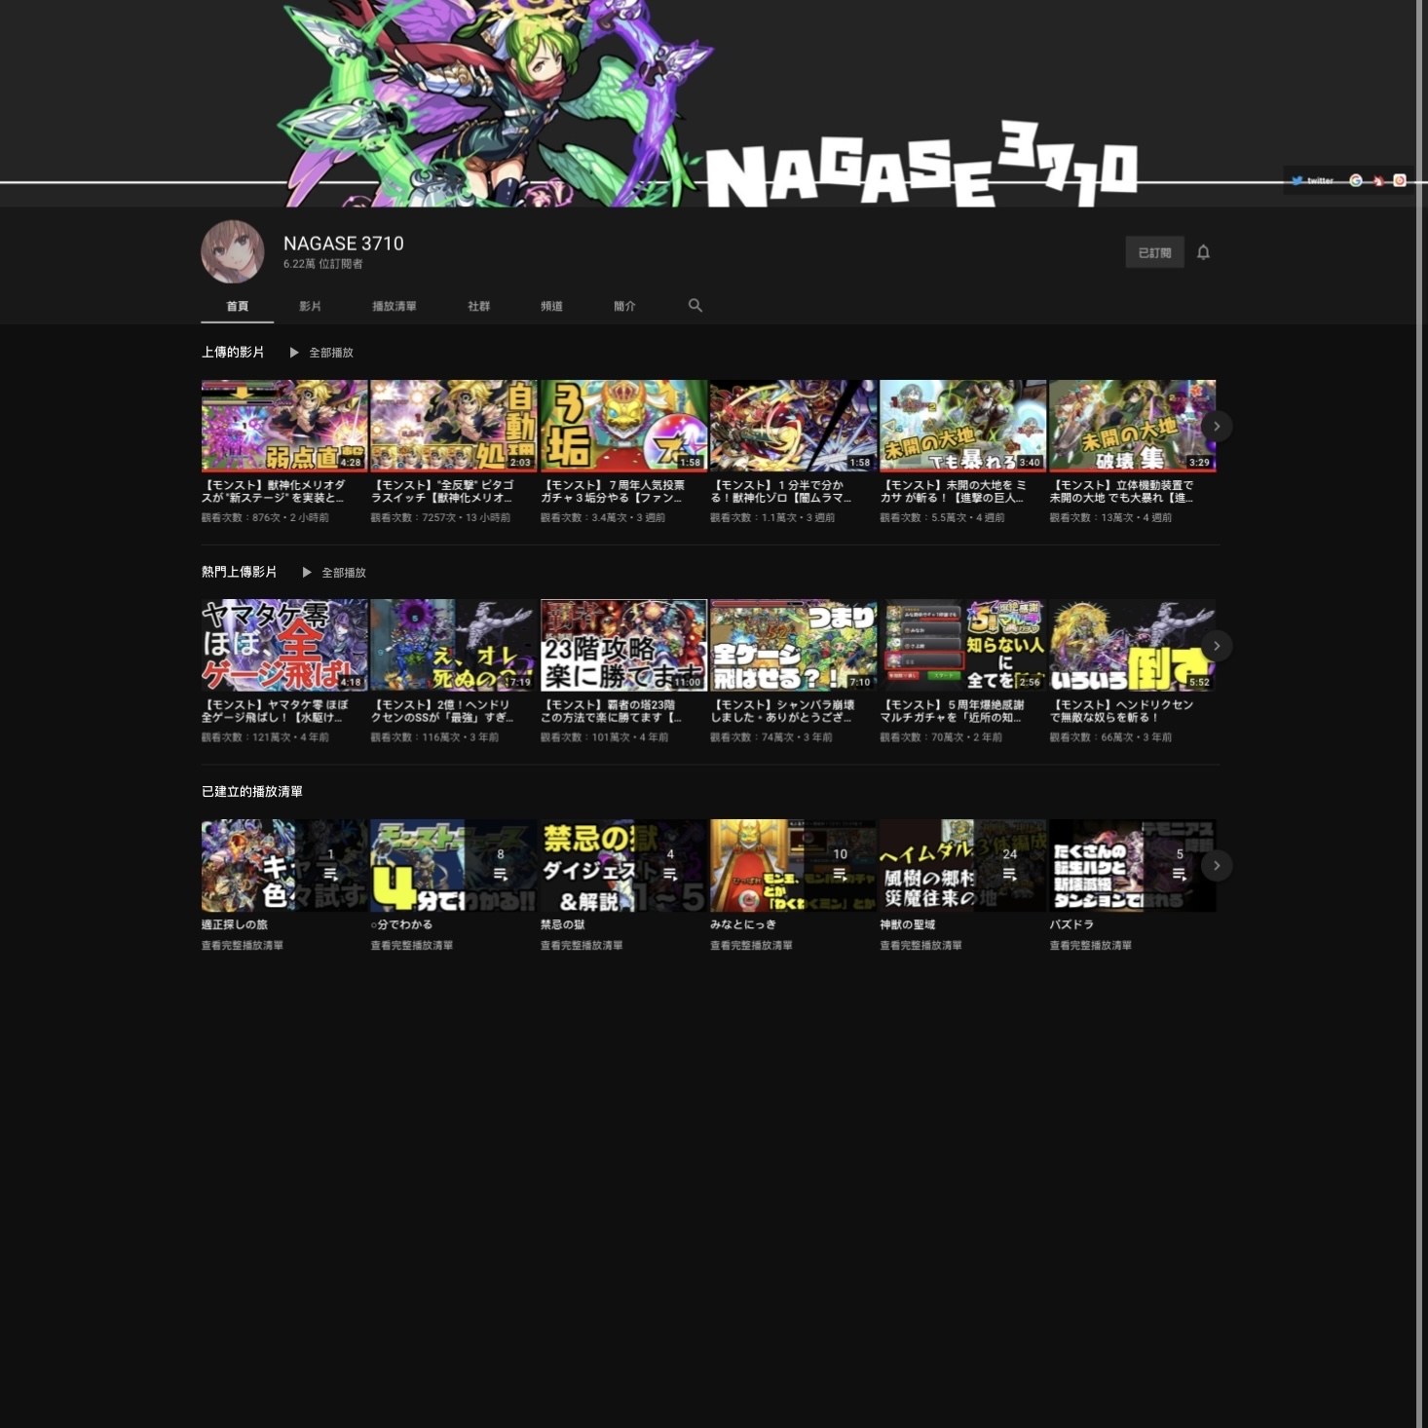Screen dimensions: 1428x1428
Task: Open the 【モンスト】覇者の塔23階 video title
Action: point(611,711)
